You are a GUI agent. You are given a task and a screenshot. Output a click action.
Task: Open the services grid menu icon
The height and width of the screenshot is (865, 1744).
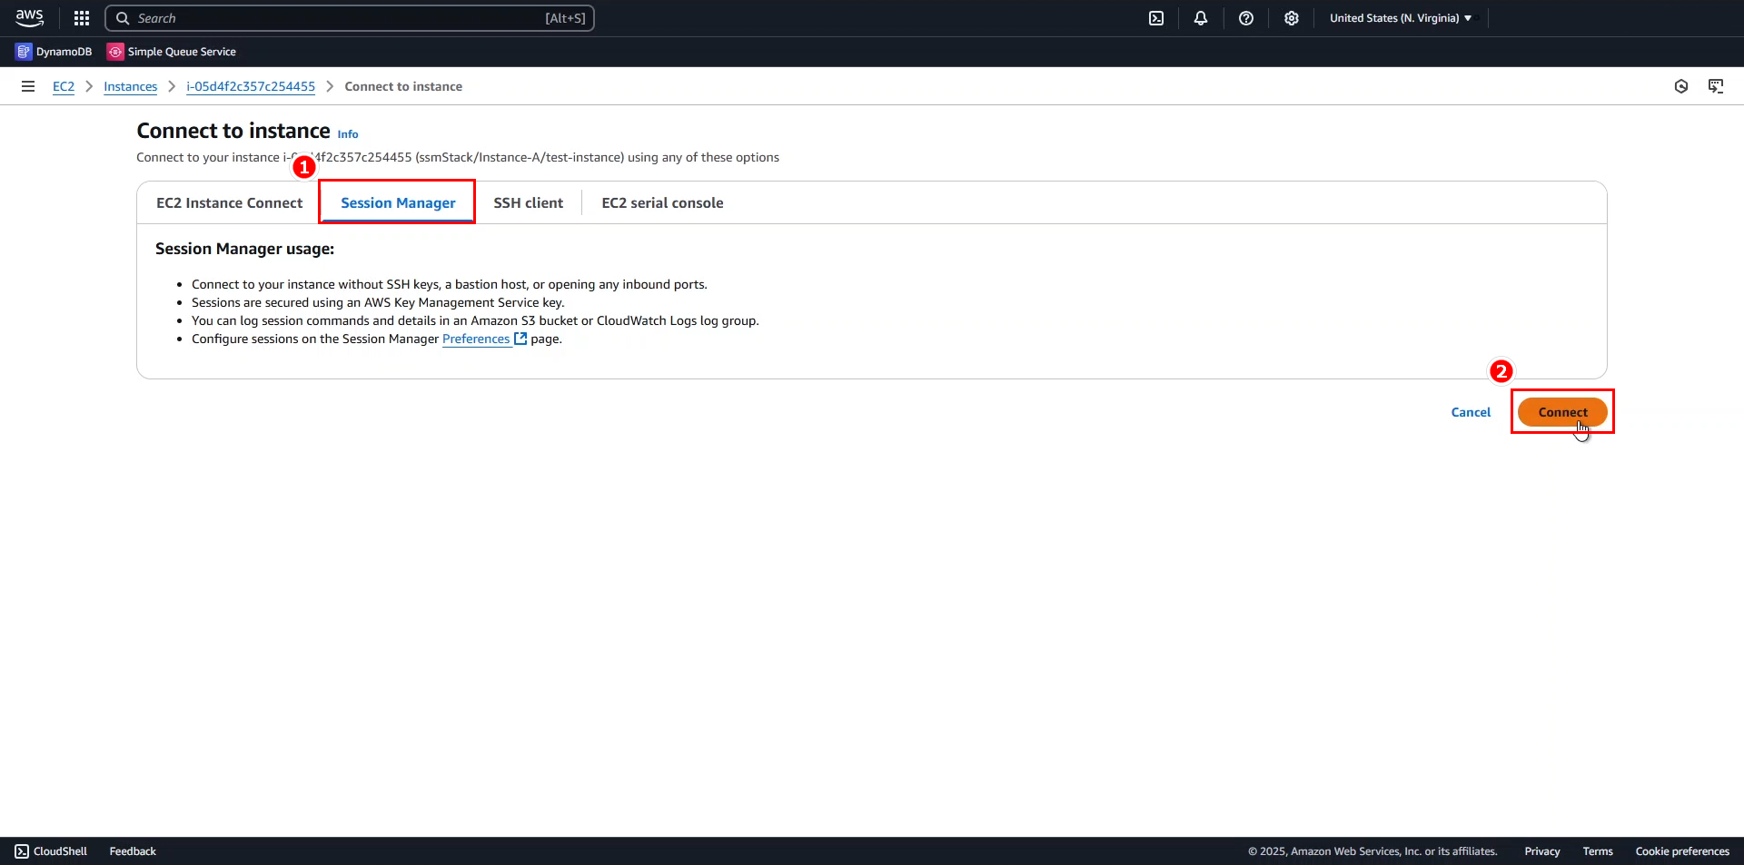[82, 18]
